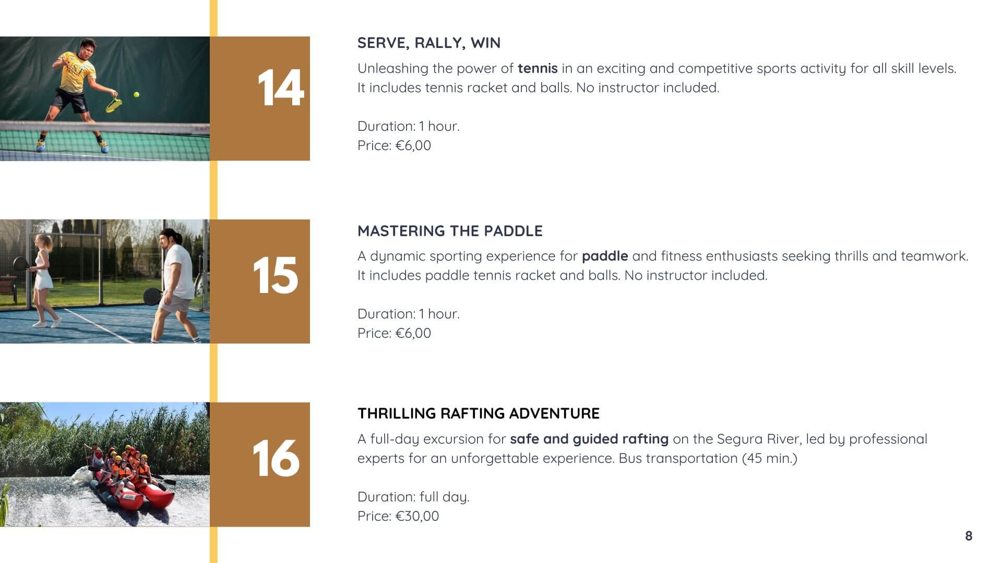The width and height of the screenshot is (1002, 563).
Task: Click the paddle court photo
Action: tap(105, 281)
